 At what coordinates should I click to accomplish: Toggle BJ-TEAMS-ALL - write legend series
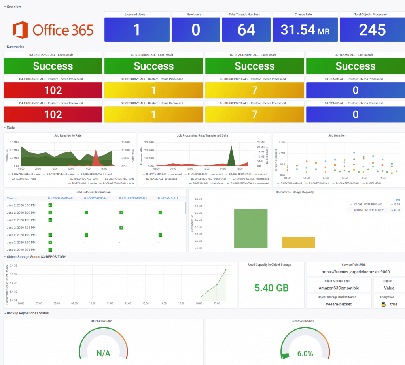pos(84,183)
